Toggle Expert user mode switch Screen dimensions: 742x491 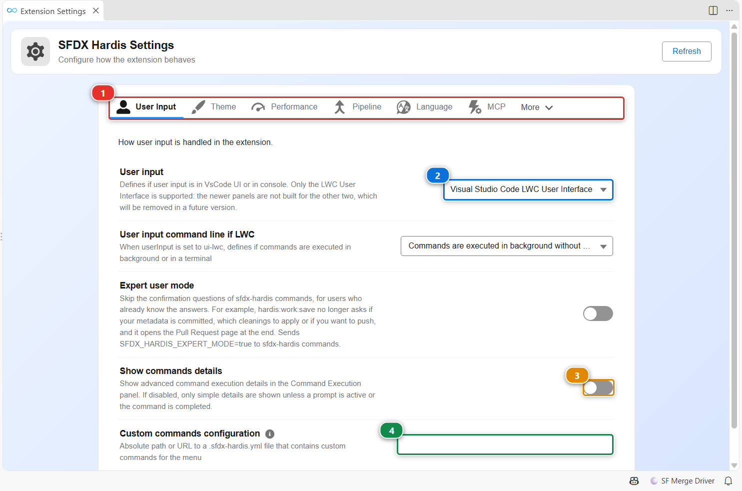pyautogui.click(x=598, y=313)
